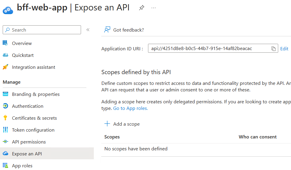Click the Token configuration bars icon
Viewport: 291px width, 170px height.
click(5, 130)
